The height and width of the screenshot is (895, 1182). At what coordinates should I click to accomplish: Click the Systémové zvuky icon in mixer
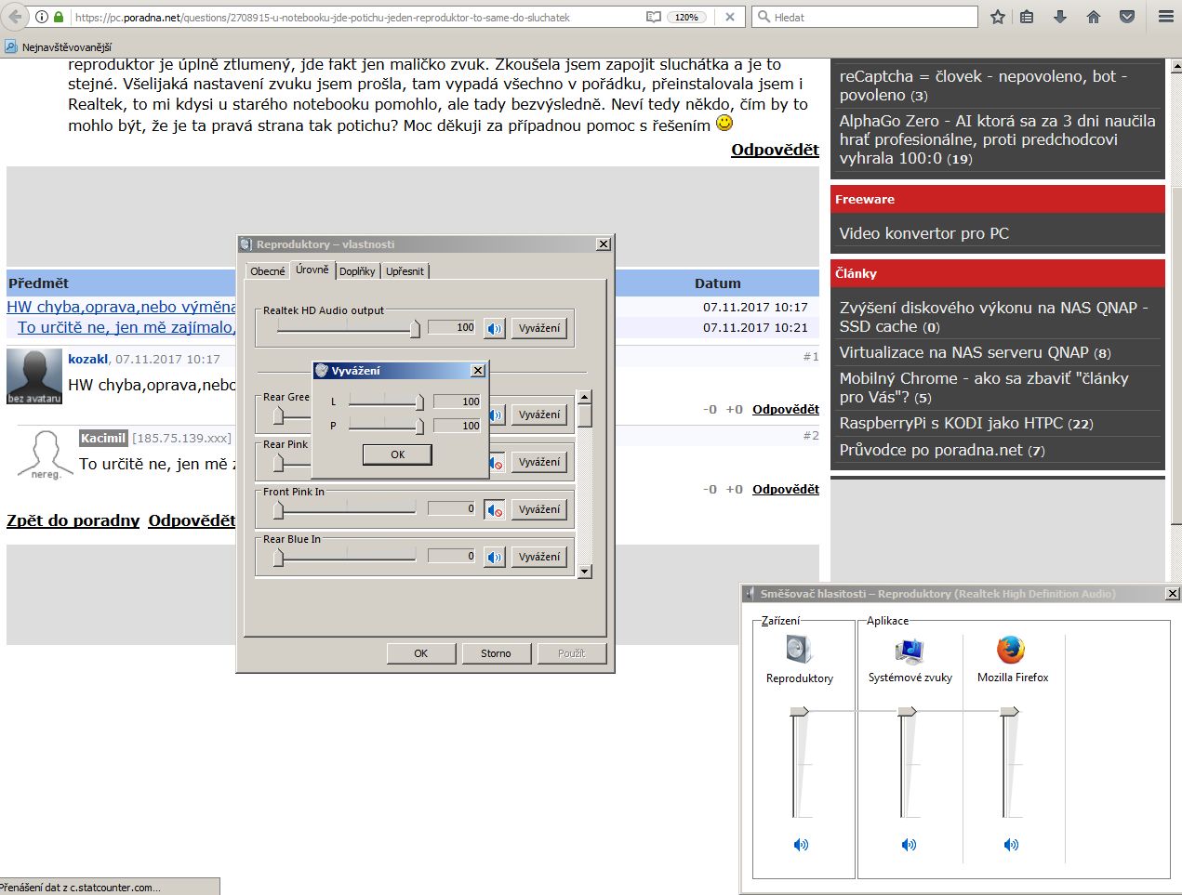(909, 649)
